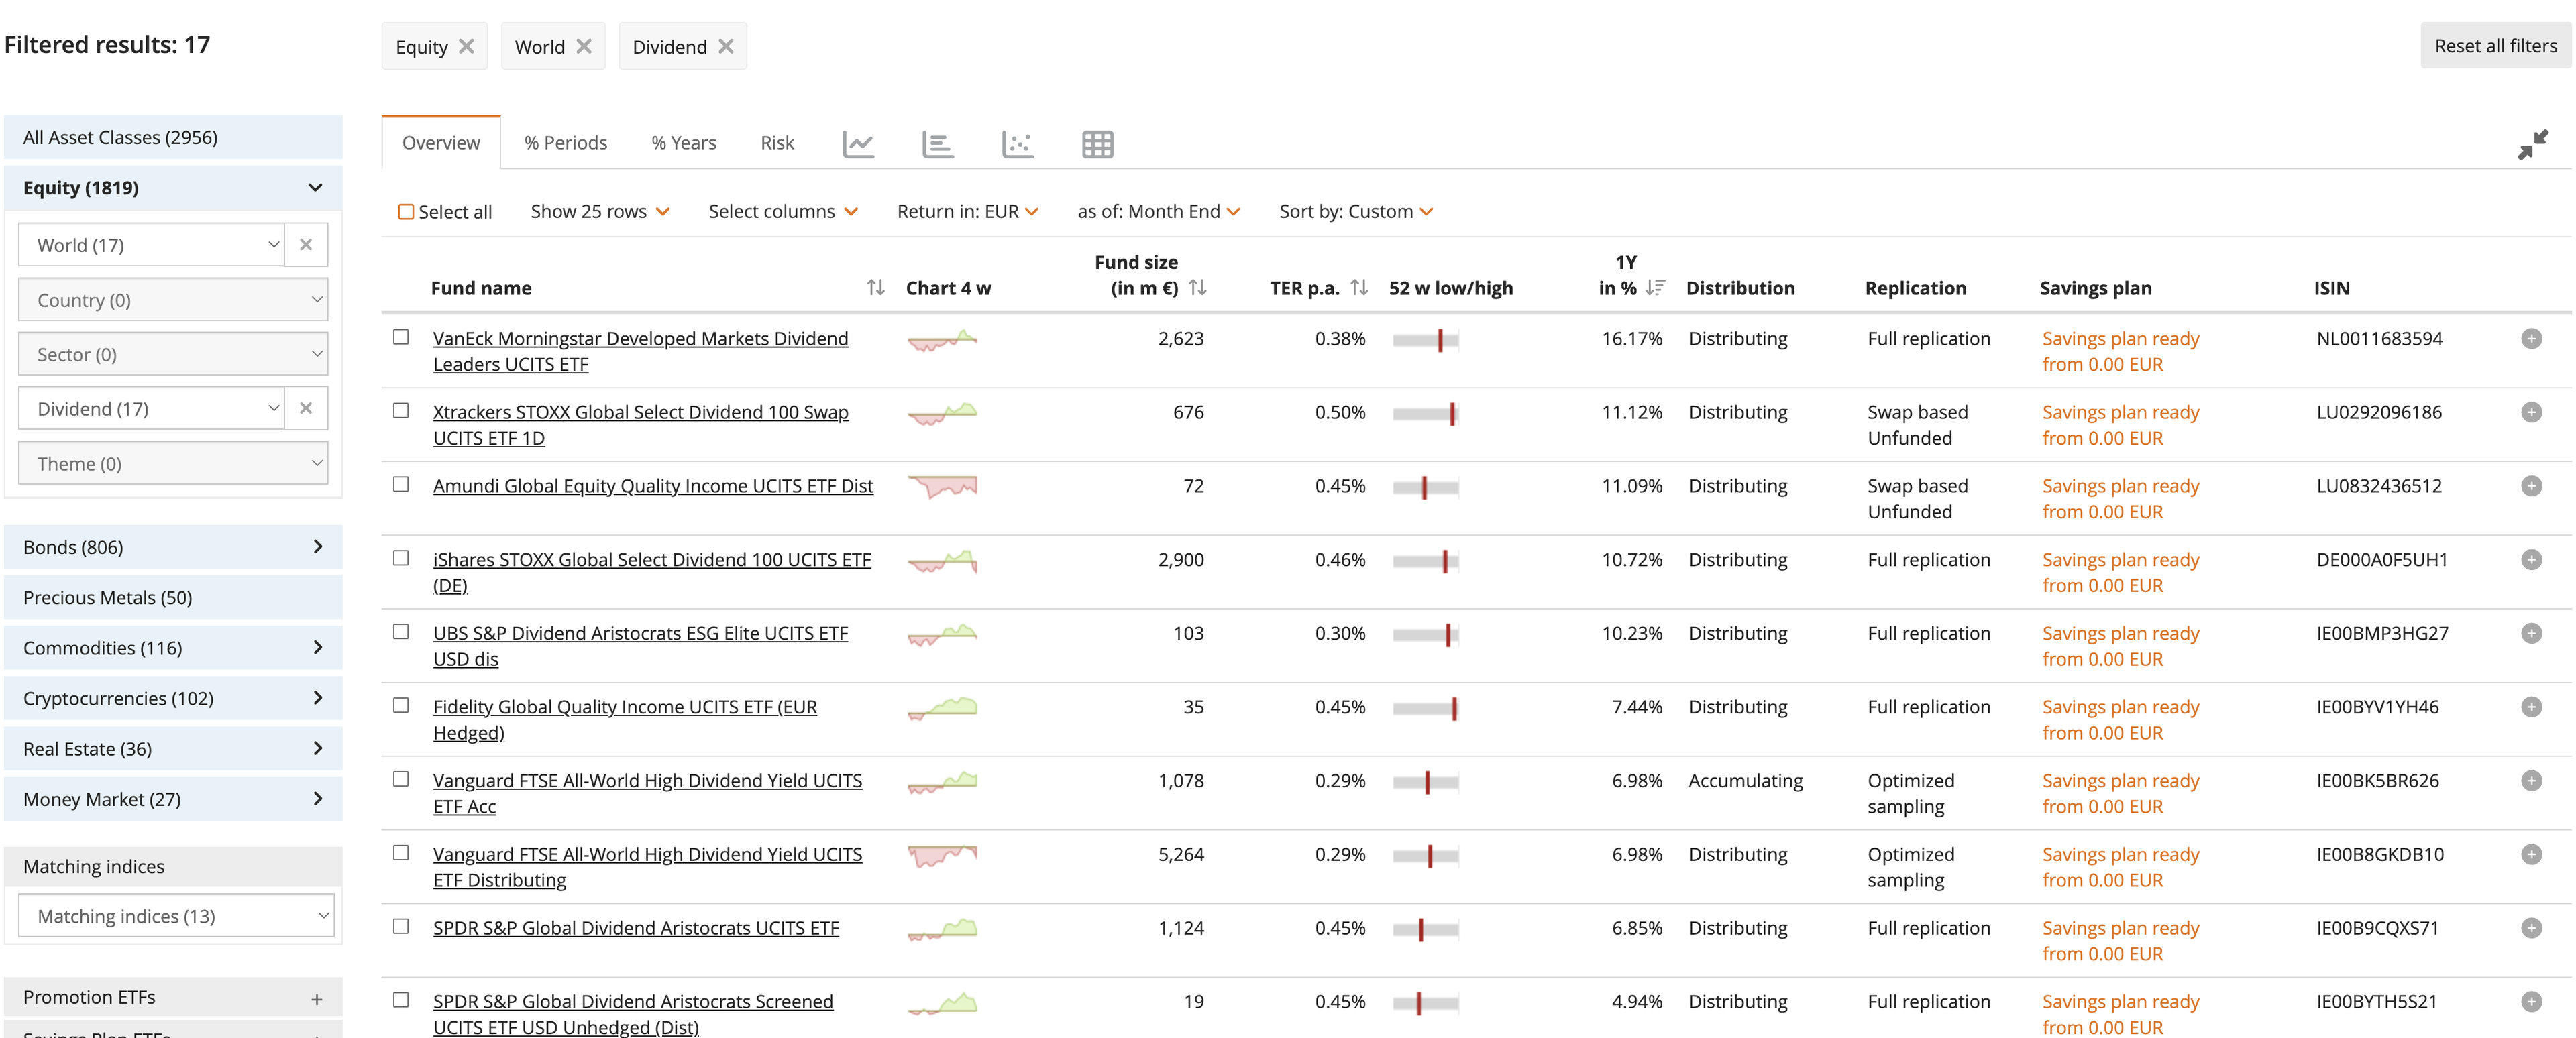Sort by TER p.a. arrows

click(1358, 288)
